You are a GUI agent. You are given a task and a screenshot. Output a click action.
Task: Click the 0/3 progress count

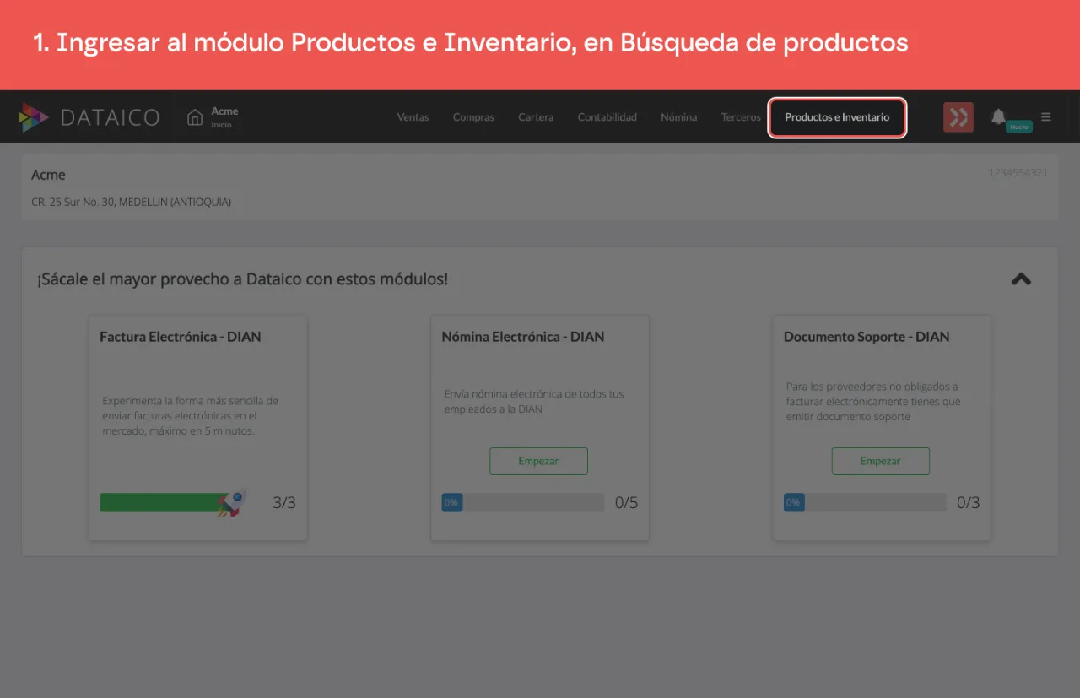[969, 503]
